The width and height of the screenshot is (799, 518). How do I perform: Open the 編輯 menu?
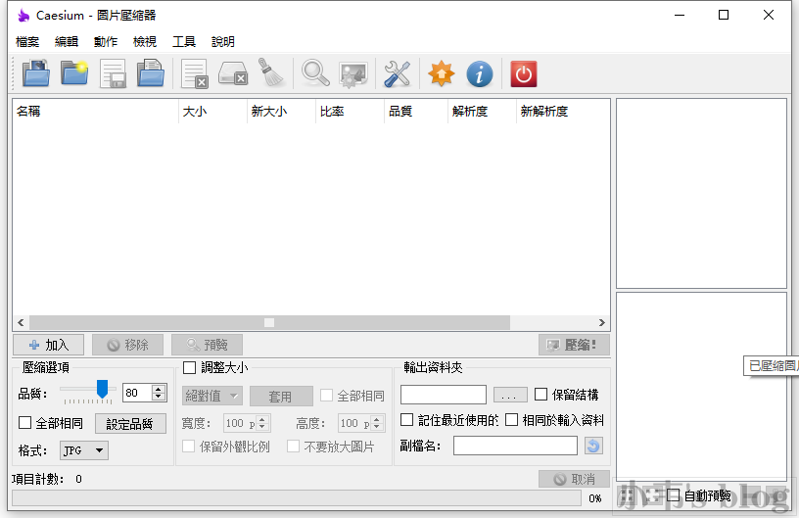67,42
